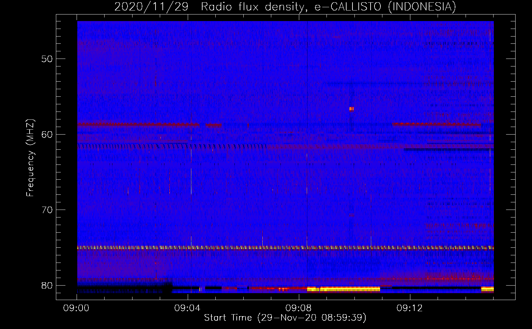Click the 09:00 time tick label
This screenshot has width=532, height=329.
(x=76, y=308)
